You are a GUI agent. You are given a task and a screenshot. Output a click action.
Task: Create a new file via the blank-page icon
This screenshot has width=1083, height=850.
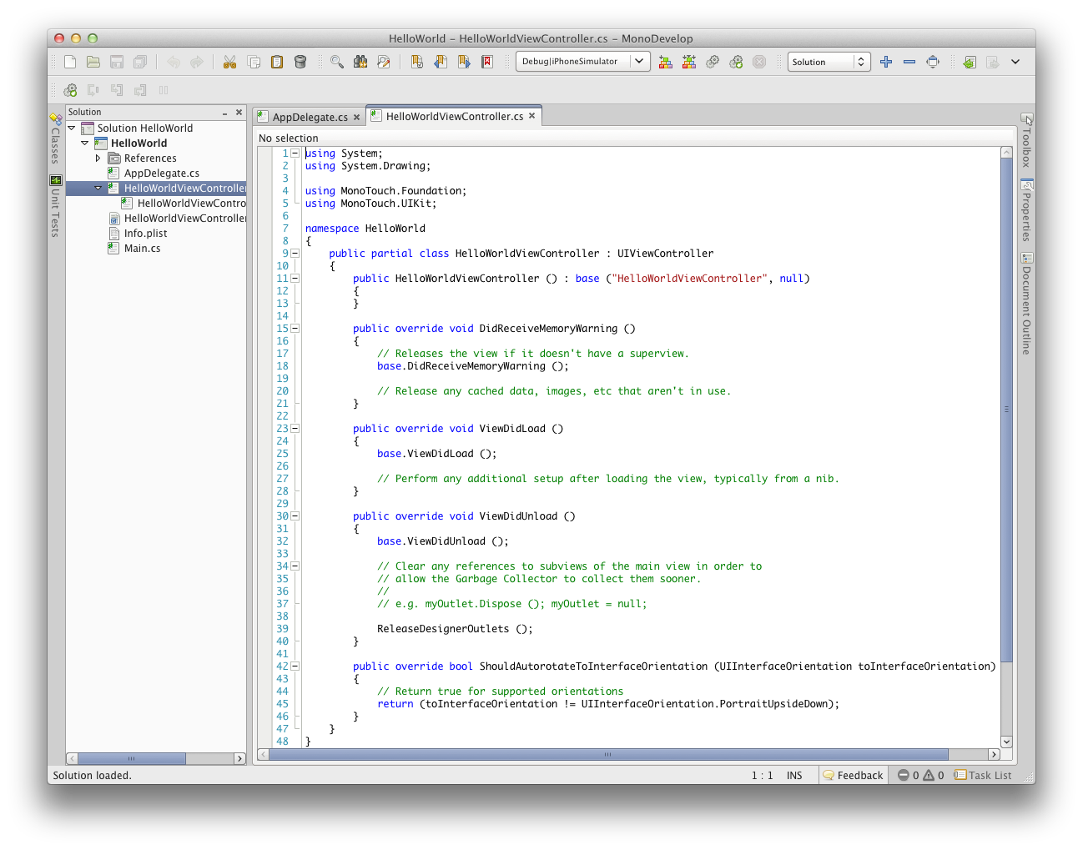(x=70, y=62)
